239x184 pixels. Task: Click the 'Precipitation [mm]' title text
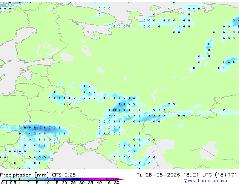coord(25,175)
